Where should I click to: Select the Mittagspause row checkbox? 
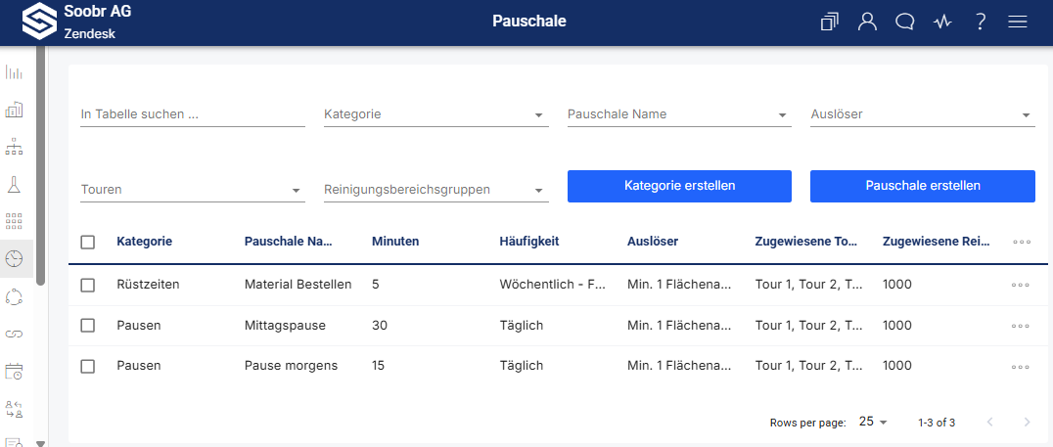(88, 325)
